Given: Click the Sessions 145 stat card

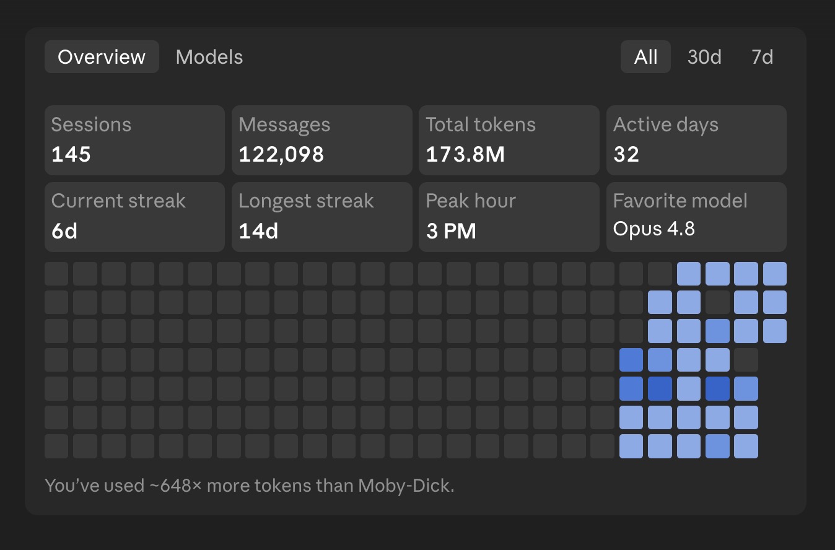Looking at the screenshot, I should pyautogui.click(x=134, y=140).
